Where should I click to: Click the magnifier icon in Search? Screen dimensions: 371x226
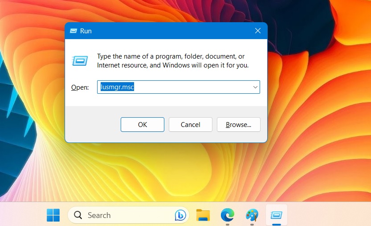click(x=78, y=215)
